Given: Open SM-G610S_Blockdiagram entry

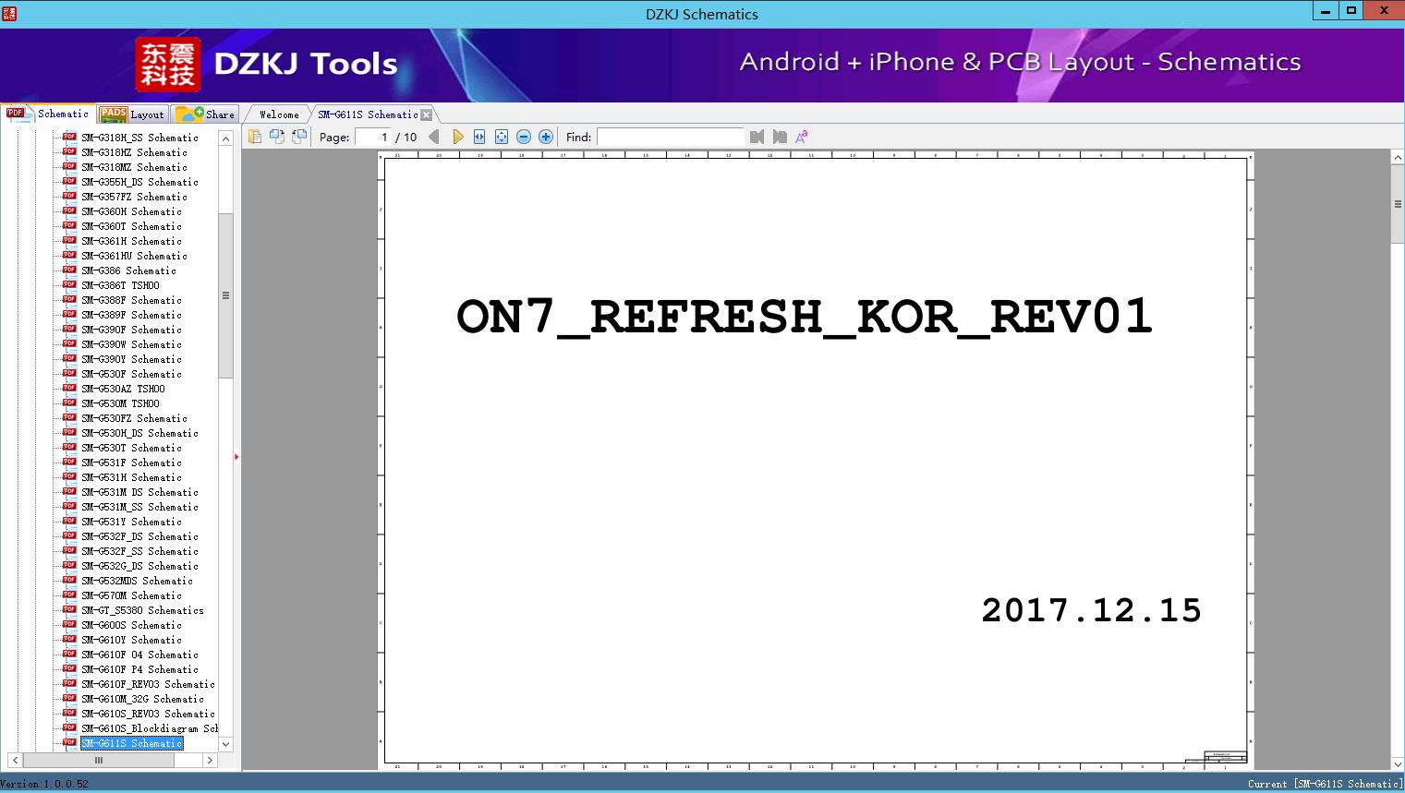Looking at the screenshot, I should click(x=149, y=728).
